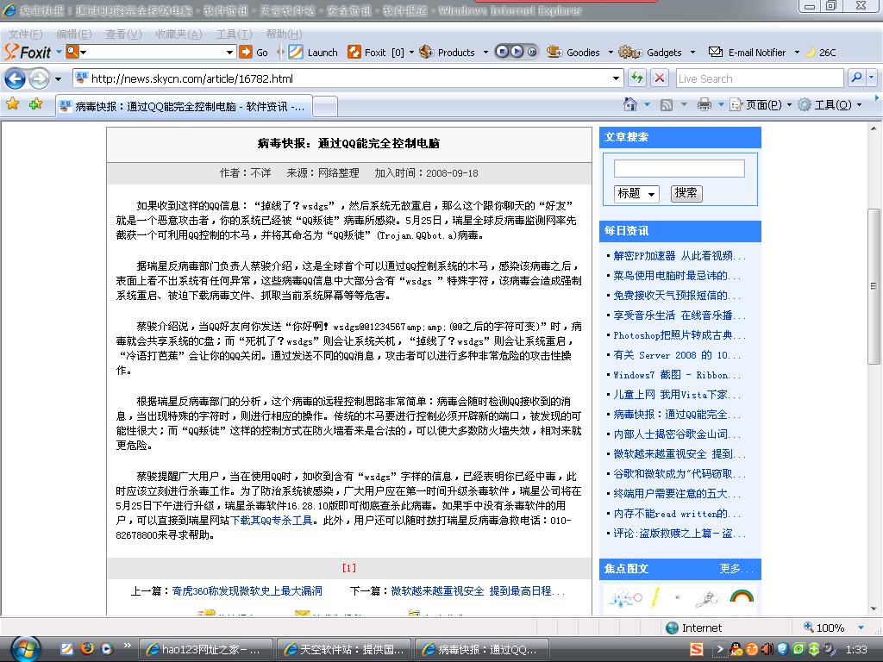Expand the Foxit search box dropdown
This screenshot has width=883, height=662.
click(229, 53)
